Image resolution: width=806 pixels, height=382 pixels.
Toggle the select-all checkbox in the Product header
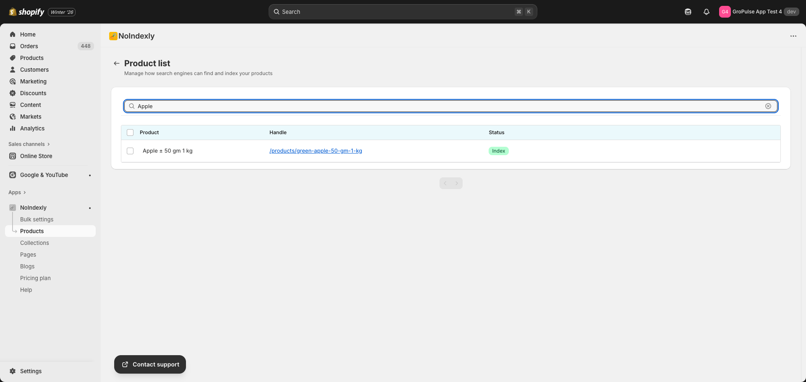click(130, 132)
